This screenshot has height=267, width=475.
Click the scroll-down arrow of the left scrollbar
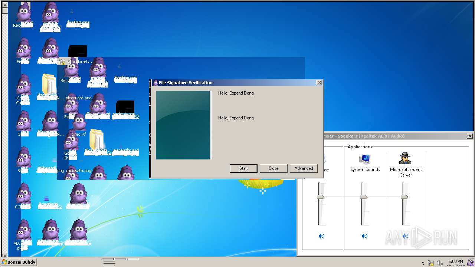coord(4,256)
